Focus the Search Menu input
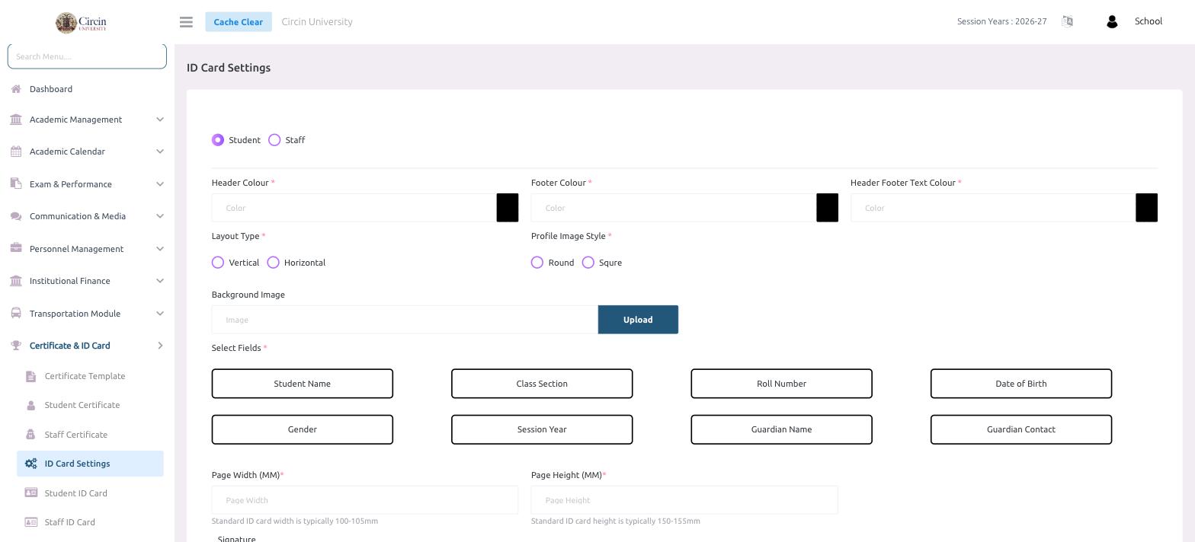The height and width of the screenshot is (542, 1195). [x=87, y=56]
